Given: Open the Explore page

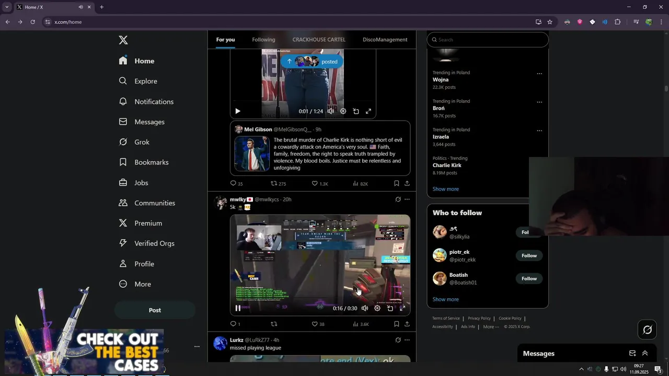Looking at the screenshot, I should [138, 81].
